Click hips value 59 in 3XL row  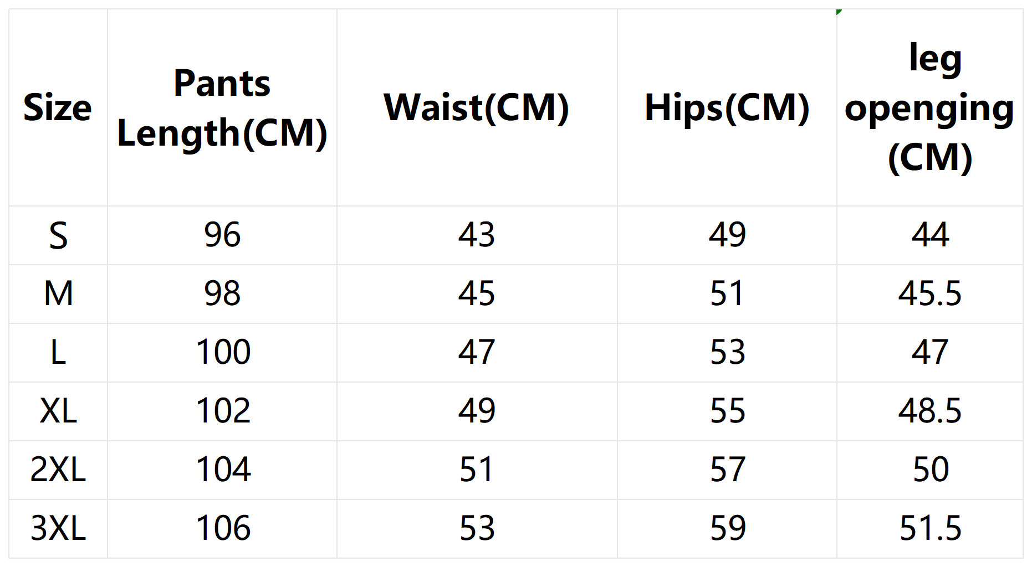tap(727, 529)
